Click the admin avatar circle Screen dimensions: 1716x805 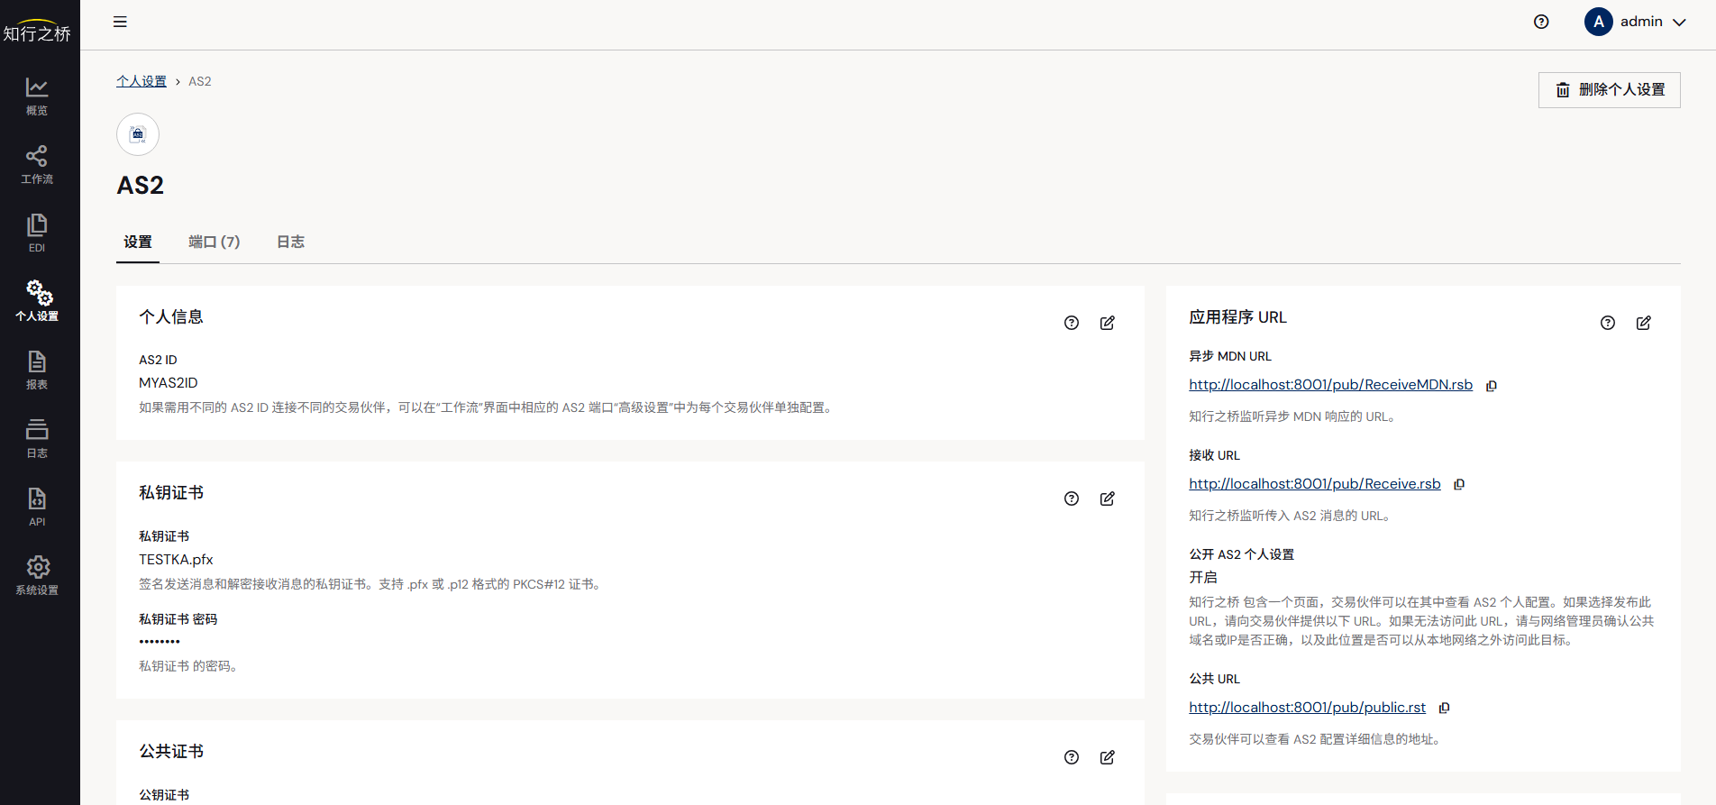coord(1599,22)
